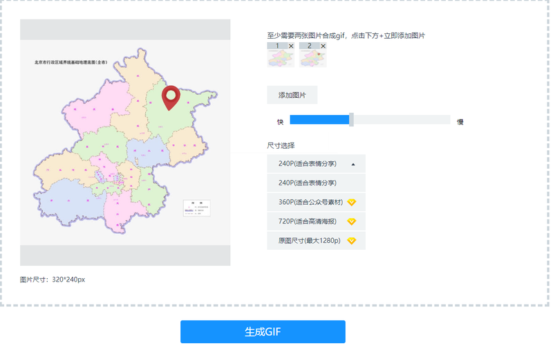
Task: Click the 慢 label beside slider
Action: [460, 122]
